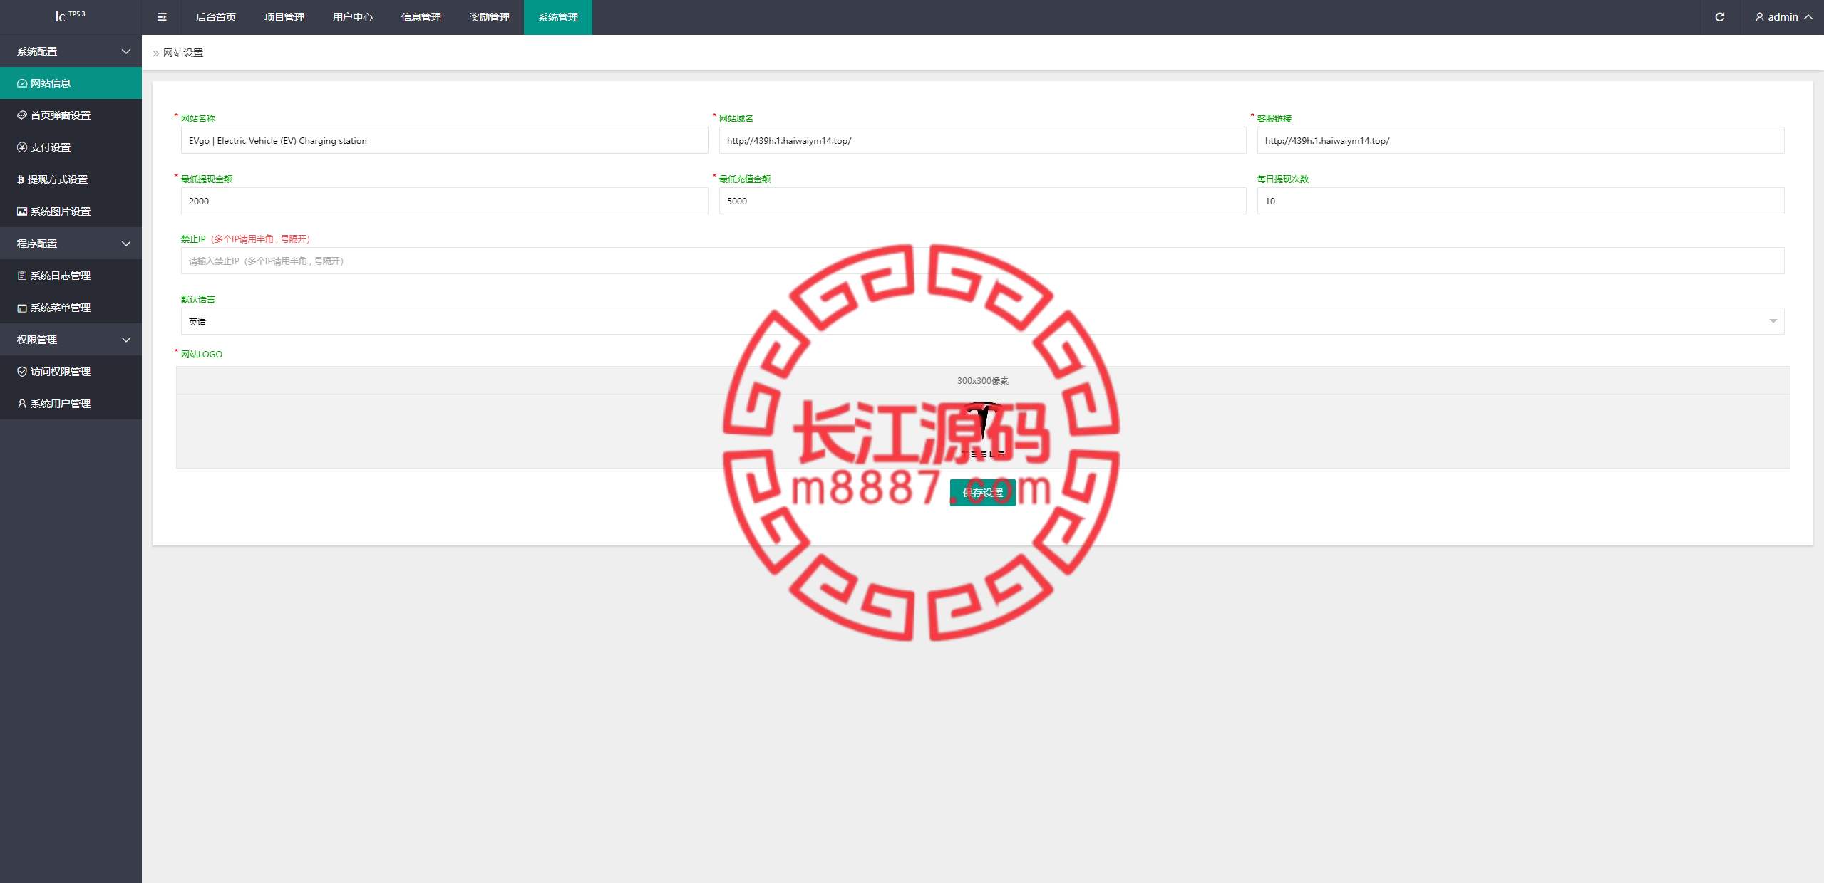The height and width of the screenshot is (883, 1824).
Task: Open the 网站信息 sidebar item
Action: [x=71, y=83]
